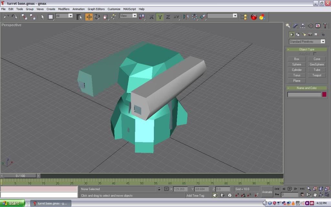Open the Modifiers menu
This screenshot has width=331, height=207.
64,9
